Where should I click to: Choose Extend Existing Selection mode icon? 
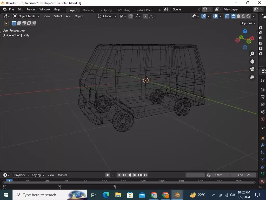click(x=19, y=23)
